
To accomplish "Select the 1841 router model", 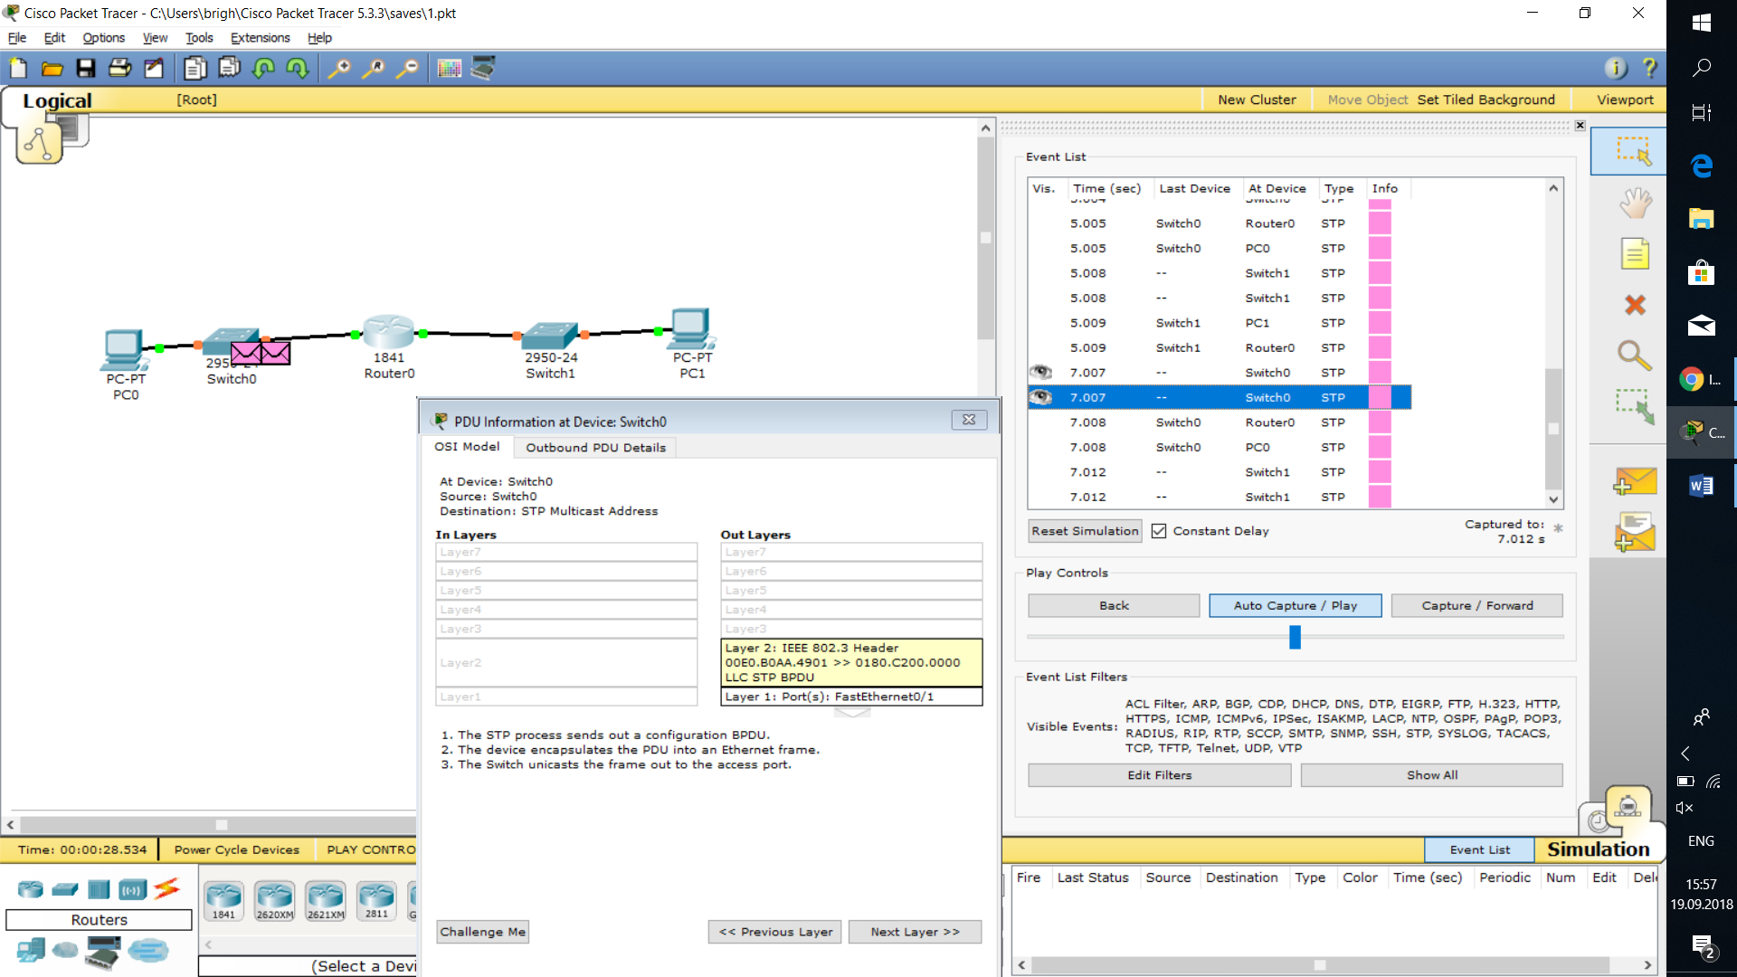I will (223, 901).
